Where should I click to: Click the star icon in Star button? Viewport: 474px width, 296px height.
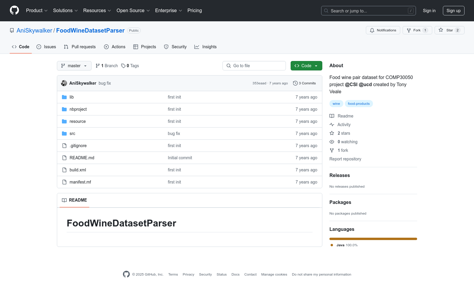(x=441, y=30)
